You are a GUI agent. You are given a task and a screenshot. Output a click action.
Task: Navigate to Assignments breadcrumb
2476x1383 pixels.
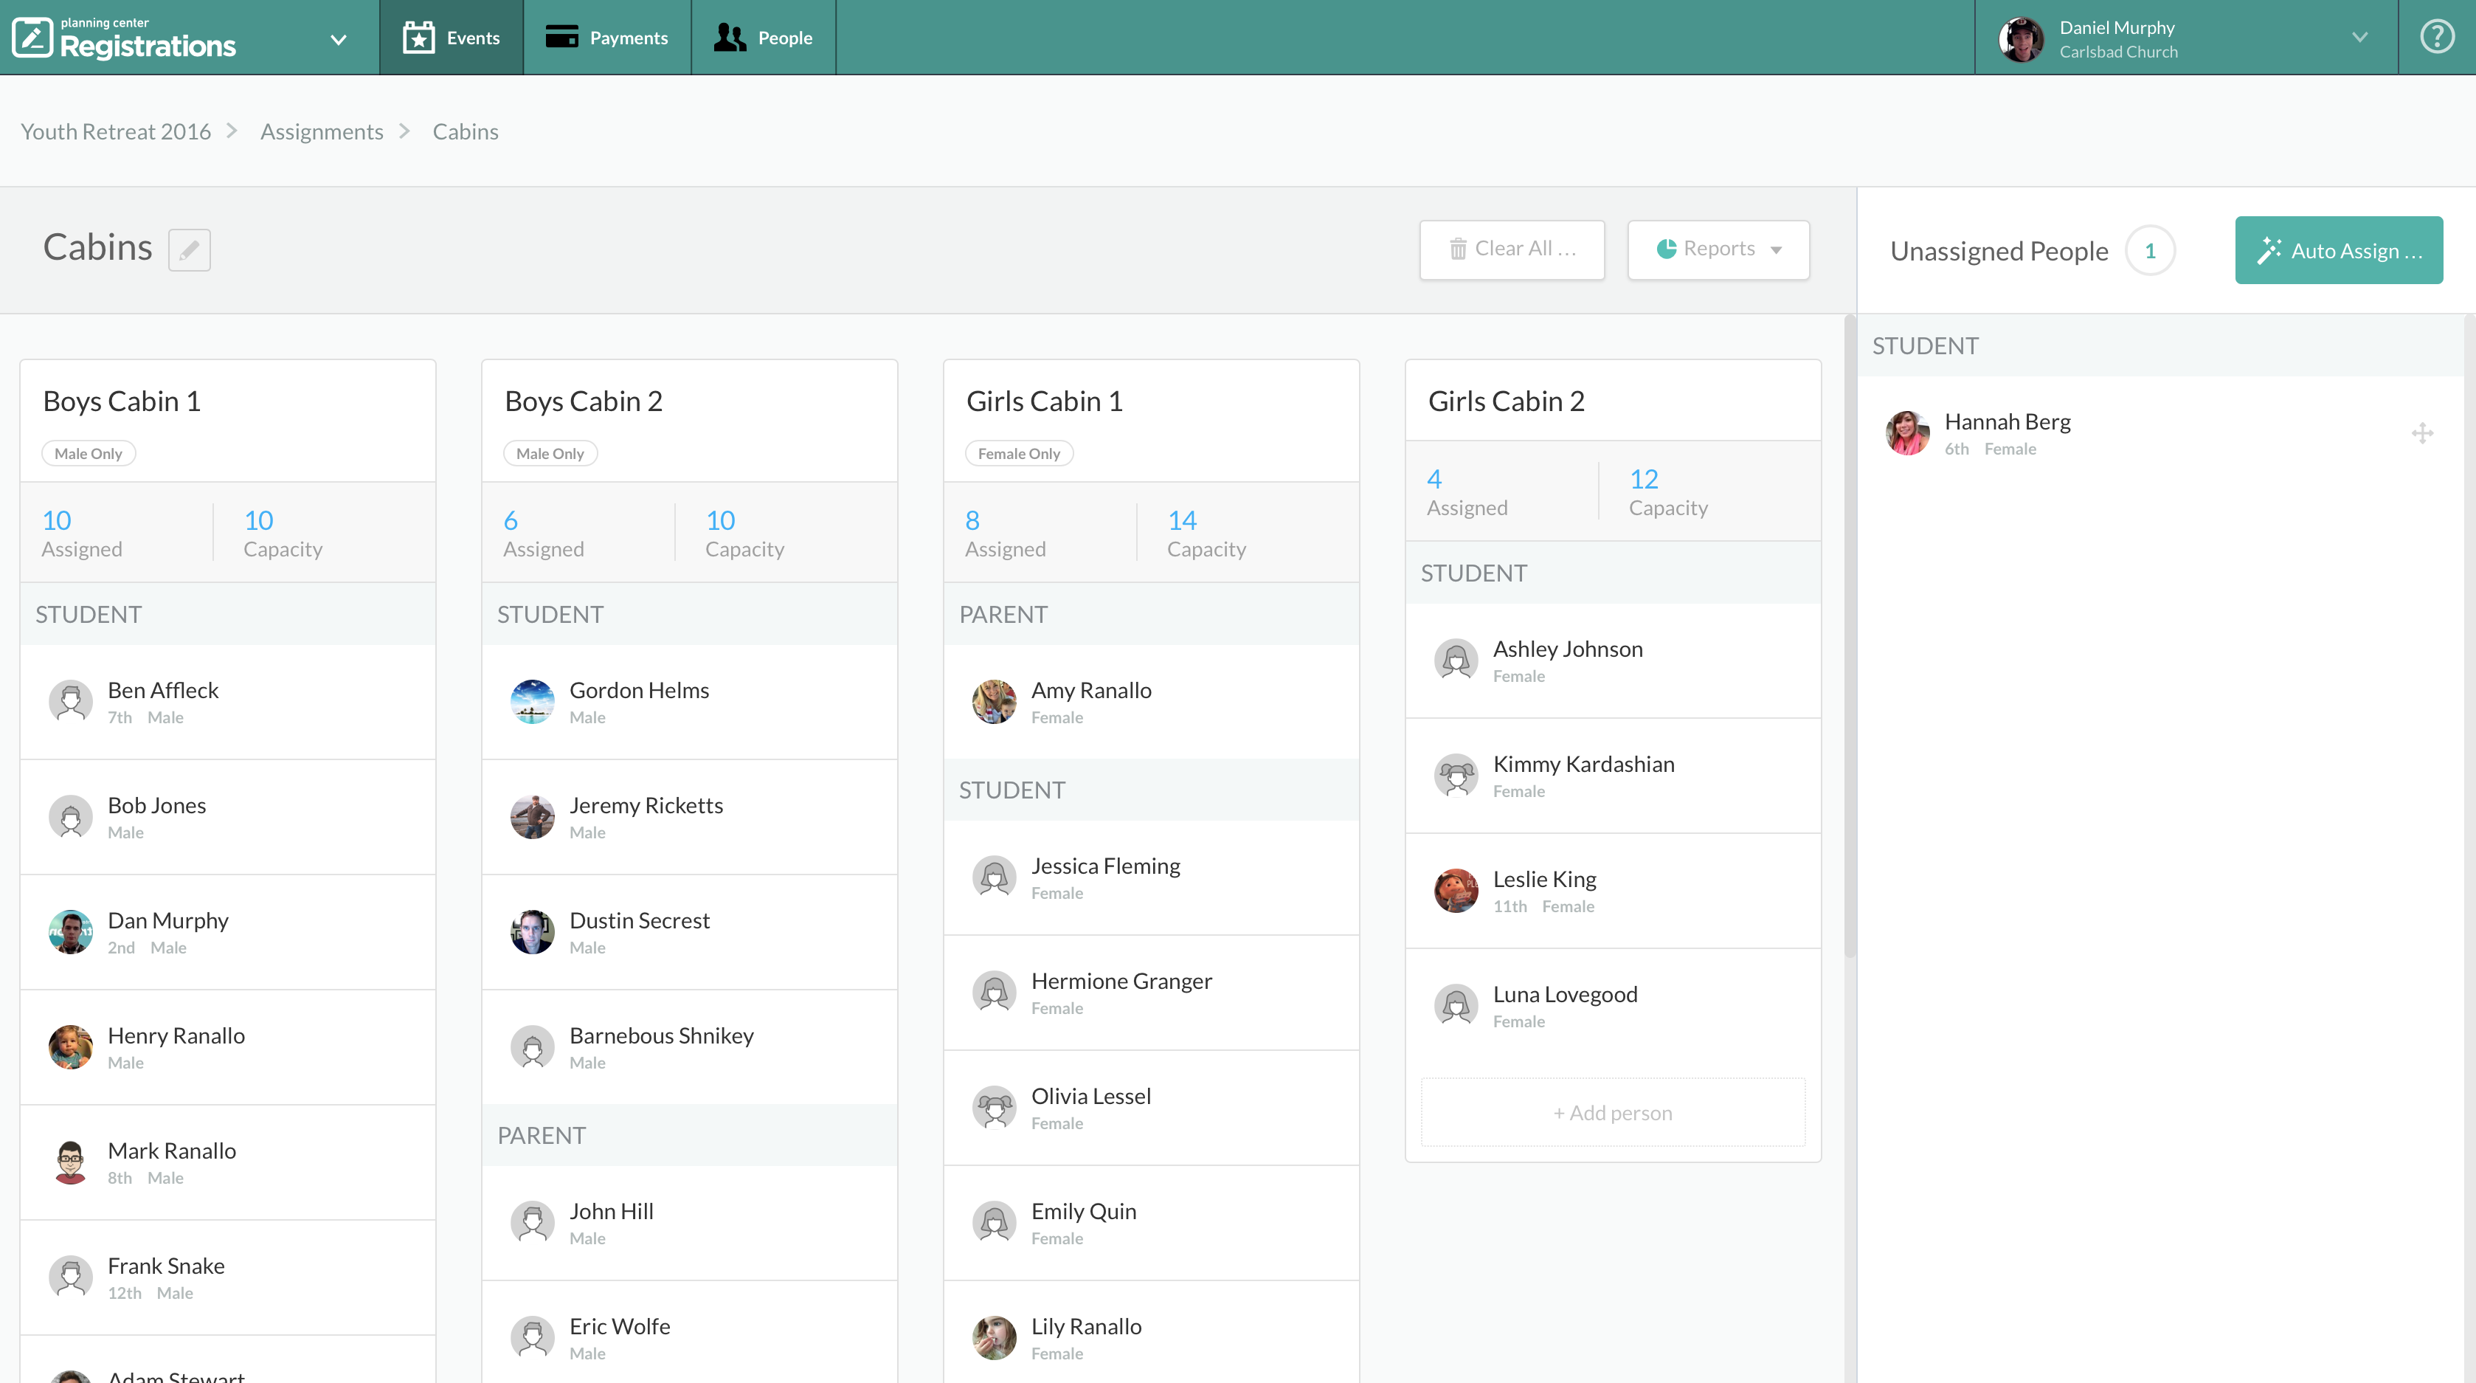[x=321, y=132]
